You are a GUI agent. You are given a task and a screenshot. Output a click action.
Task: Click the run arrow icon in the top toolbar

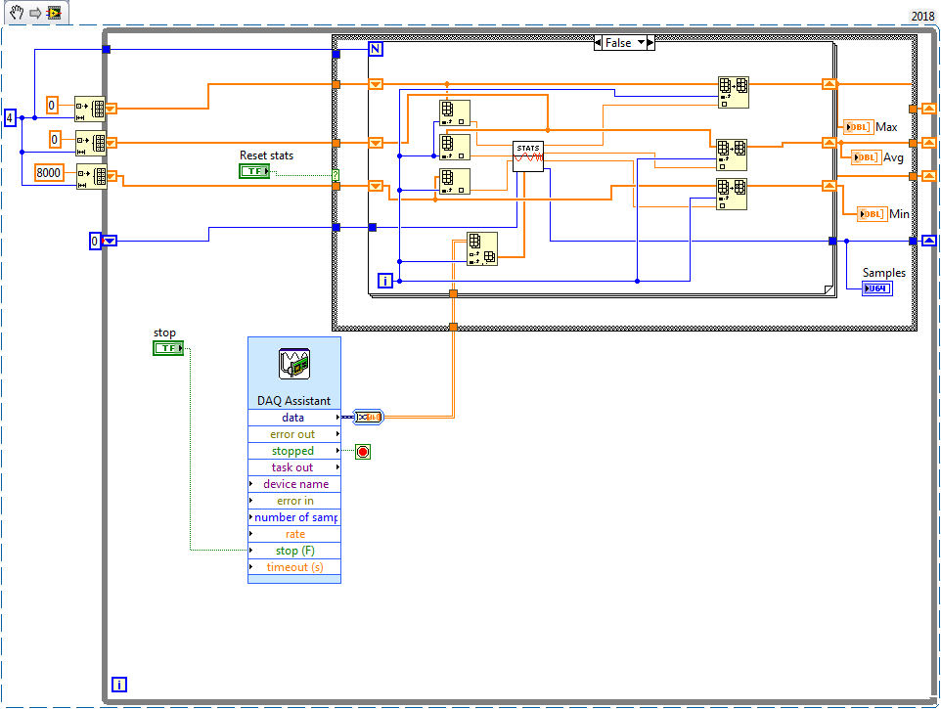click(35, 13)
